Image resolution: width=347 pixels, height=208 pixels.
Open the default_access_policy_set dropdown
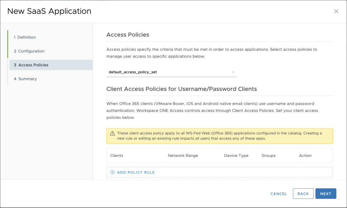(x=171, y=72)
